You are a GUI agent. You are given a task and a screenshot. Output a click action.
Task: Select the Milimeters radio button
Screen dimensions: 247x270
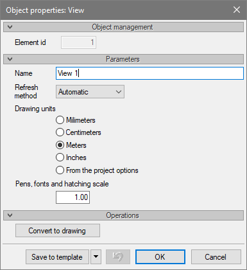(60, 120)
